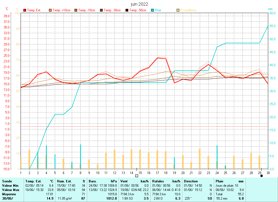
Task: Select the Temp. -10cm legend swatch
Action: coord(76,10)
